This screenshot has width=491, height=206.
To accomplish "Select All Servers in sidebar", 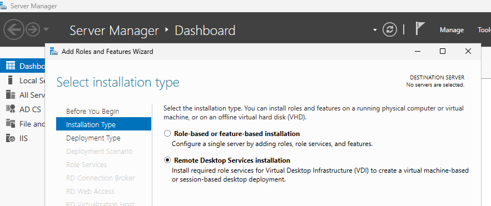I will pos(23,95).
